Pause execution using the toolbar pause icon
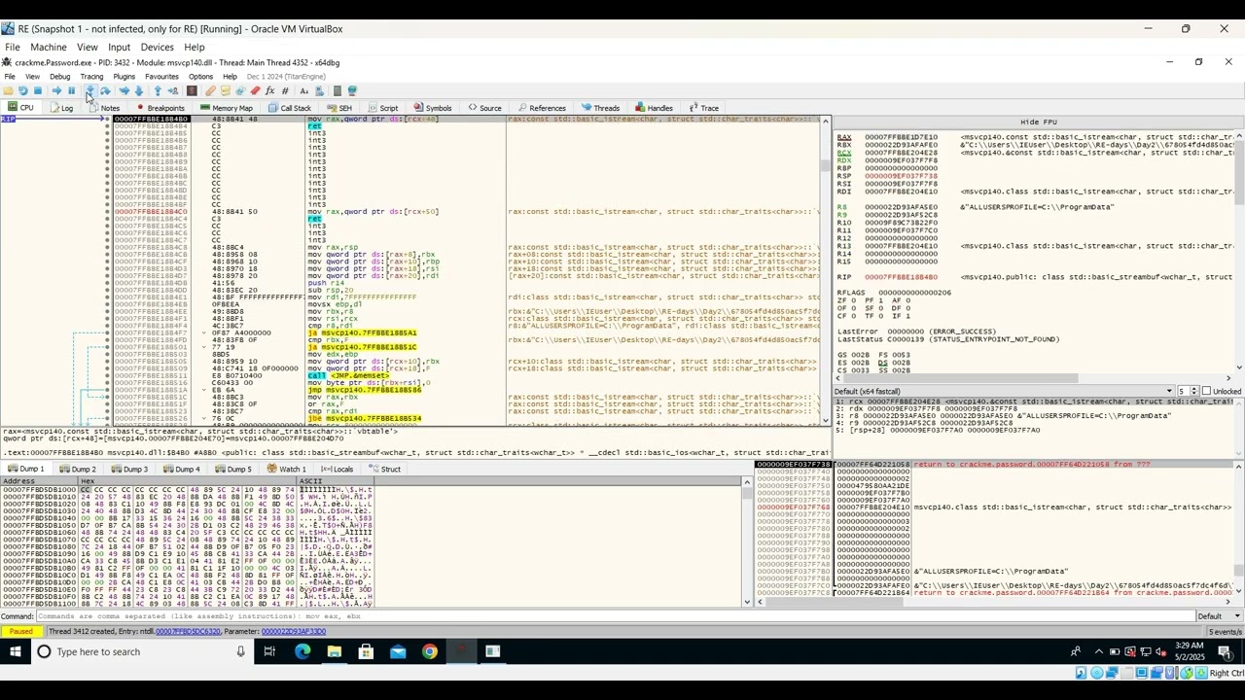 pyautogui.click(x=71, y=91)
